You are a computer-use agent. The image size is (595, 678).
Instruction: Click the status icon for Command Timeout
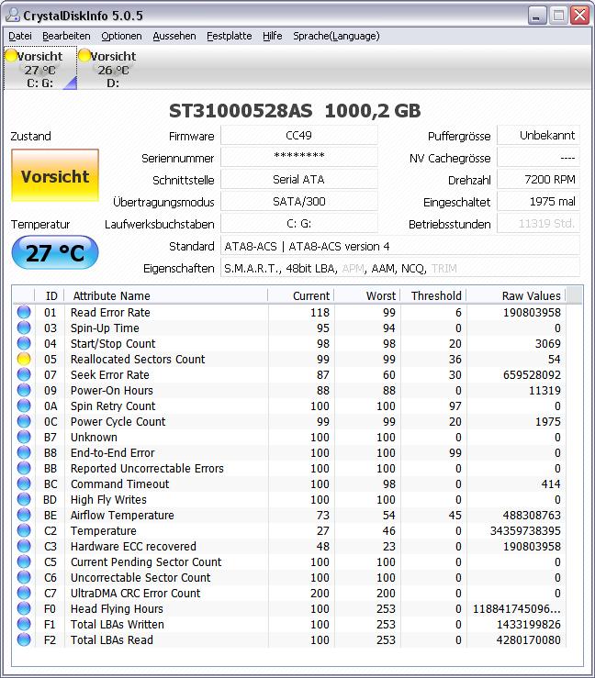24,483
